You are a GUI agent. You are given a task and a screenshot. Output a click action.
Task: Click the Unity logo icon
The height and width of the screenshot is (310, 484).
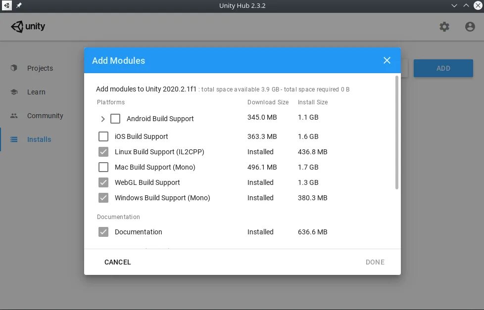[17, 27]
